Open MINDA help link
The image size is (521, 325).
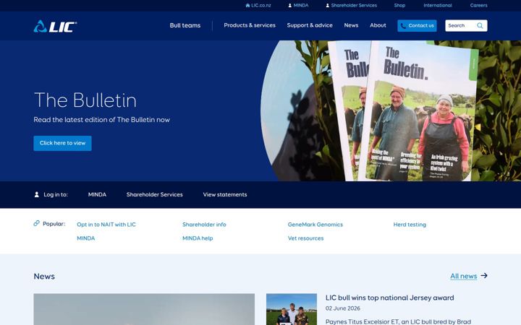198,238
